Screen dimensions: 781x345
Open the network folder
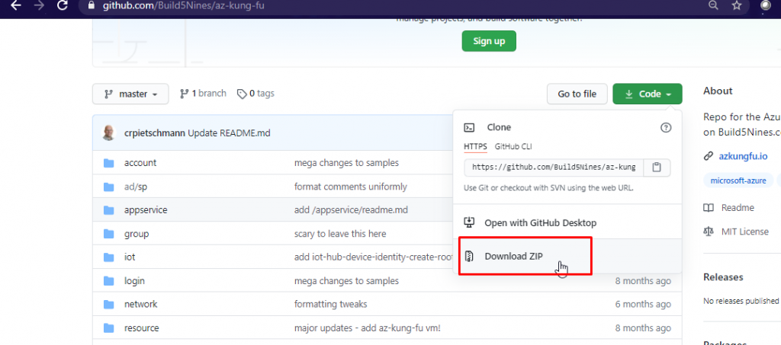pos(140,304)
